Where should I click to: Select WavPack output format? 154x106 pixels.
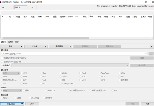104,73
